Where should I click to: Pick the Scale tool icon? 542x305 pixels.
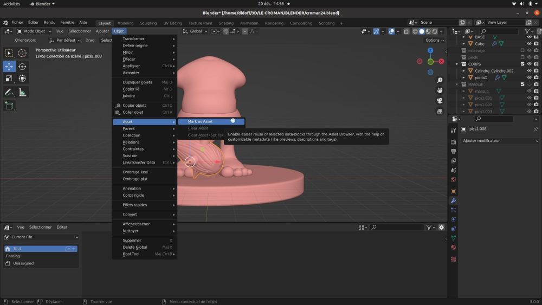(9, 79)
